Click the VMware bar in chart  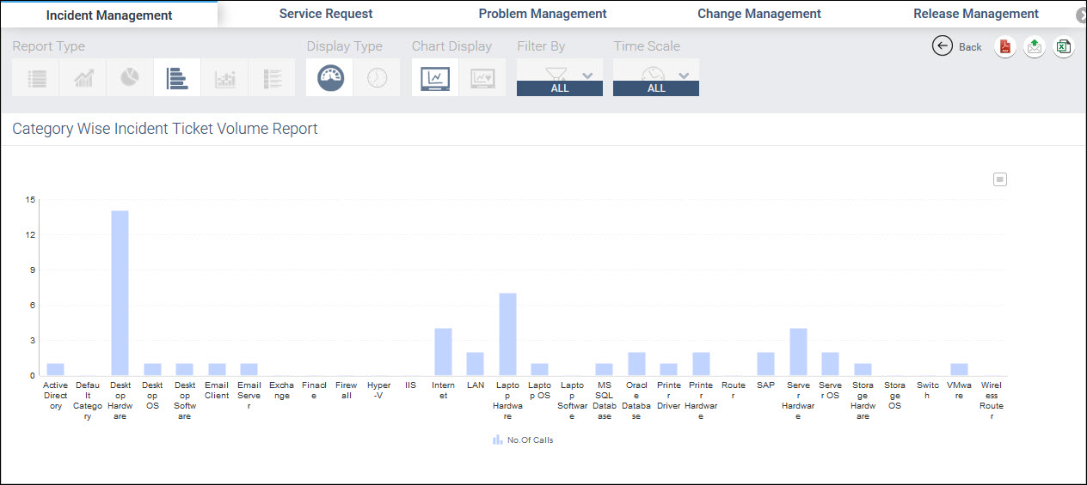pos(960,369)
